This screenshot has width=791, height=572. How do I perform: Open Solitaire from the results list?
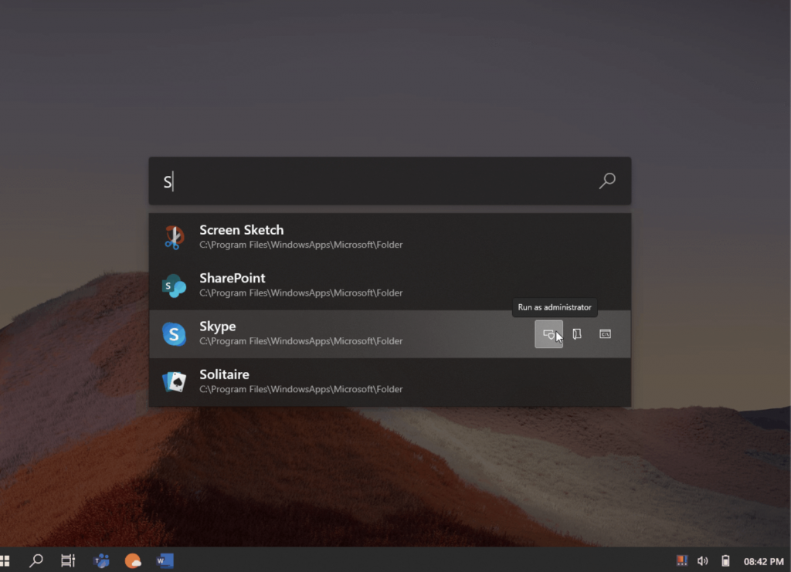389,382
